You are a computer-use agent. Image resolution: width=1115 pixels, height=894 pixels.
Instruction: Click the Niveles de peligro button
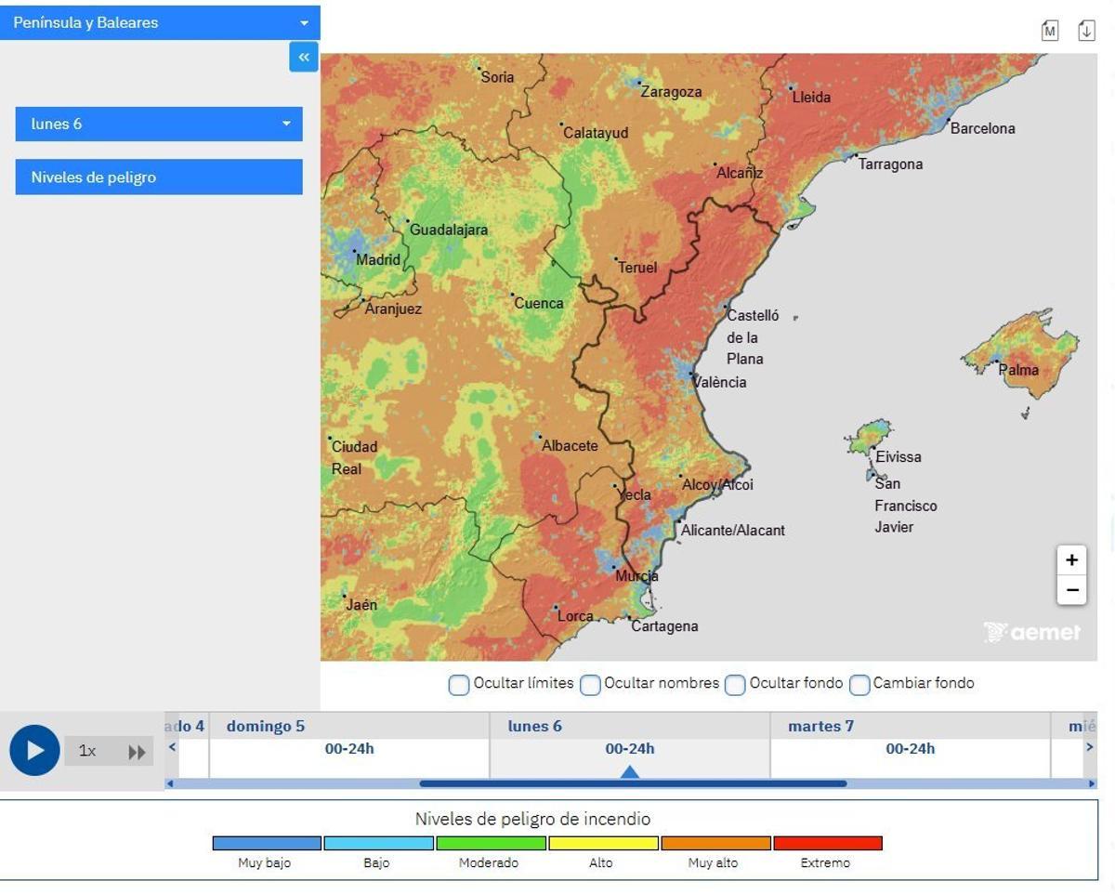click(159, 177)
